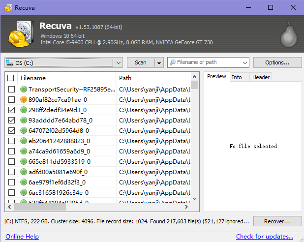304x242 pixels.
Task: Select the file 890af82ce7ca91ae_0 by name
Action: coord(58,100)
